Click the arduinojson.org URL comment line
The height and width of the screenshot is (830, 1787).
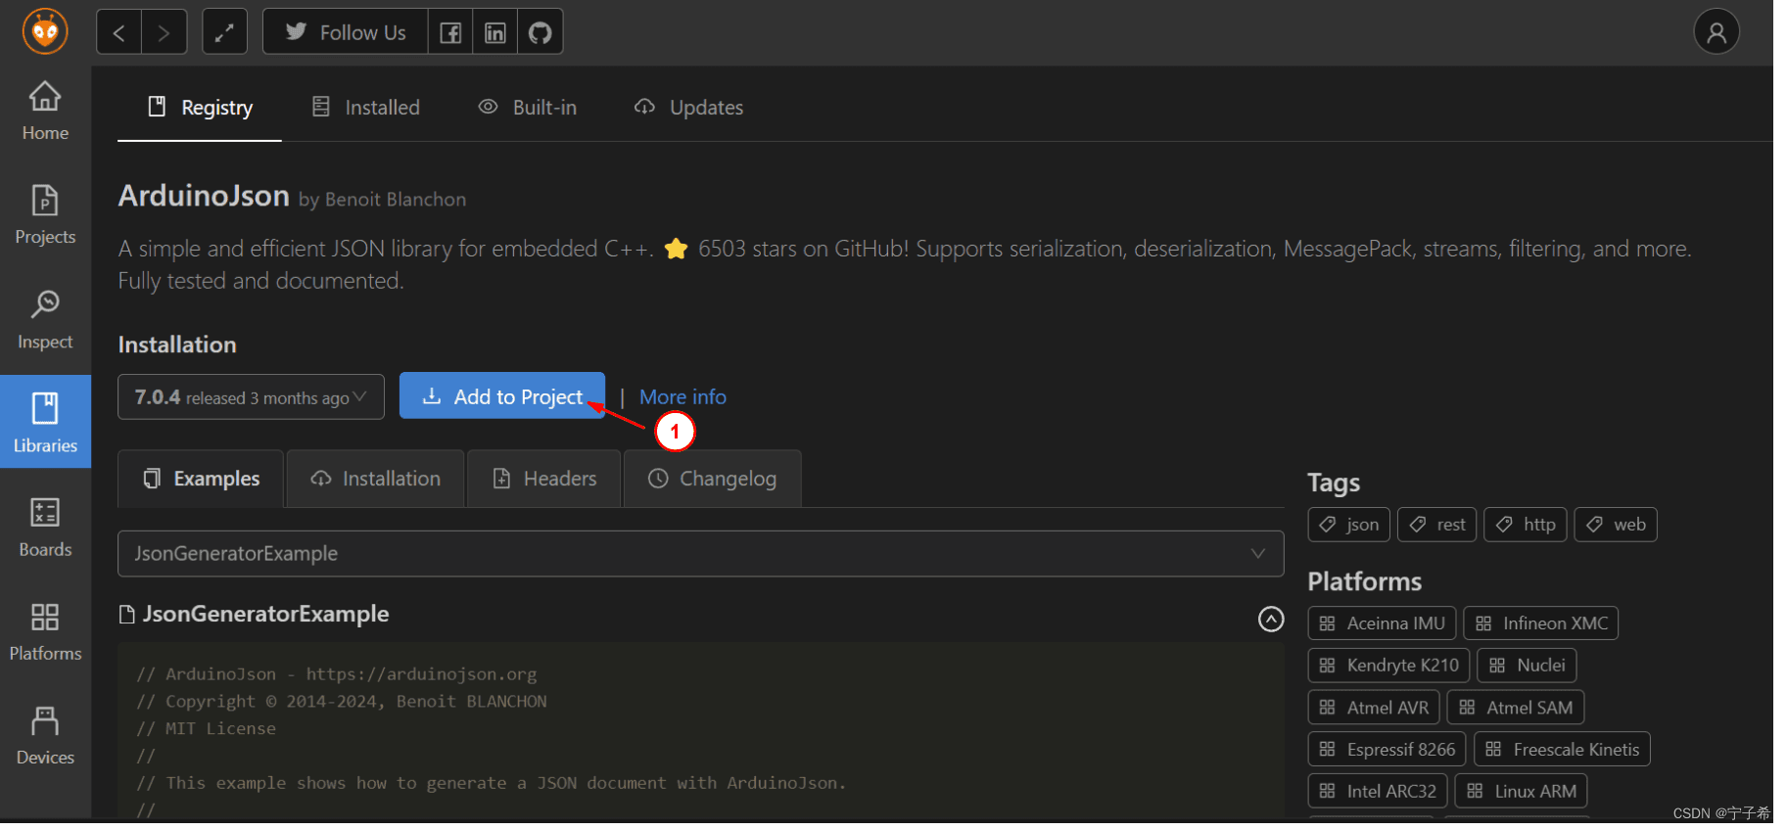[x=336, y=674]
